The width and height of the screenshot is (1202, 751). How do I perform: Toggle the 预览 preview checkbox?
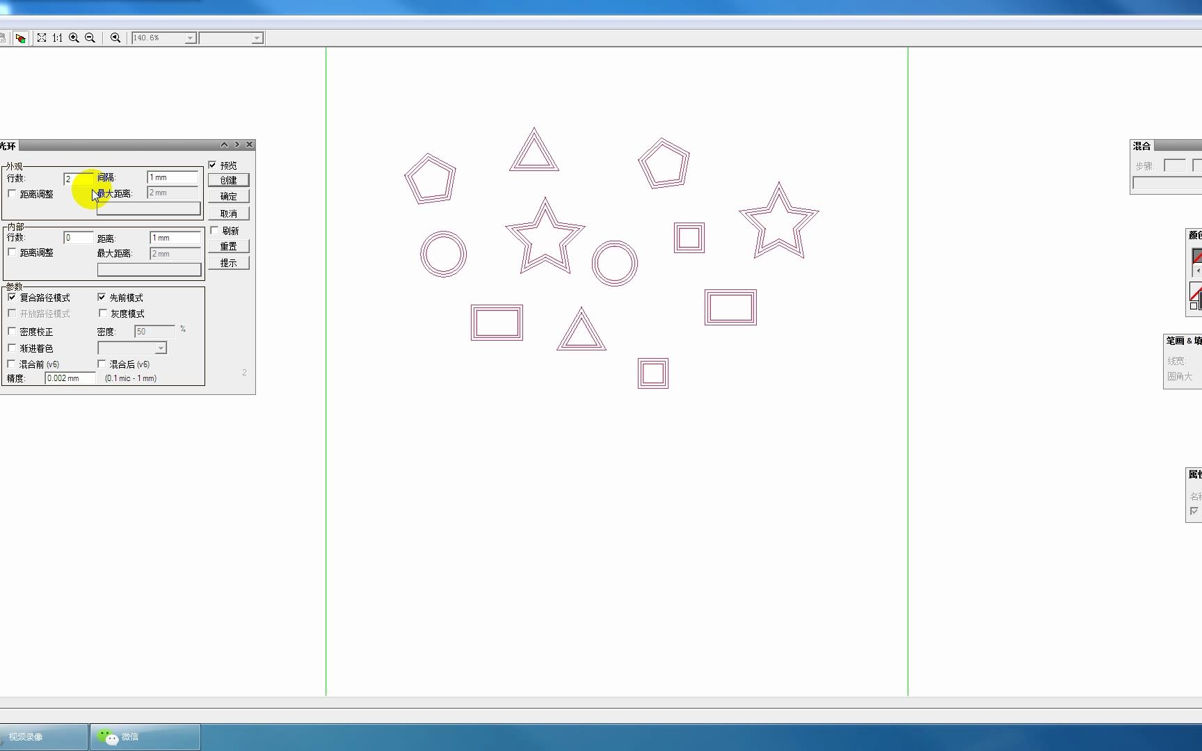(213, 165)
